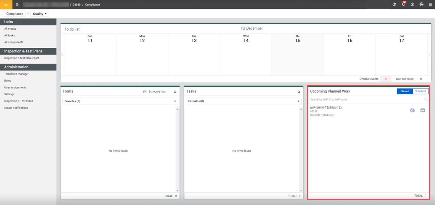Screen dimensions: 435x205
Task: Click the Home icon
Action: 17,4
